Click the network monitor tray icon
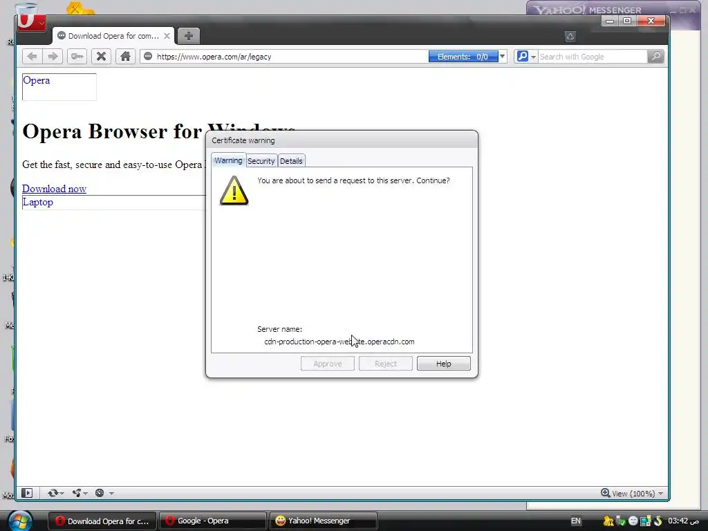The height and width of the screenshot is (531, 708). click(x=645, y=521)
